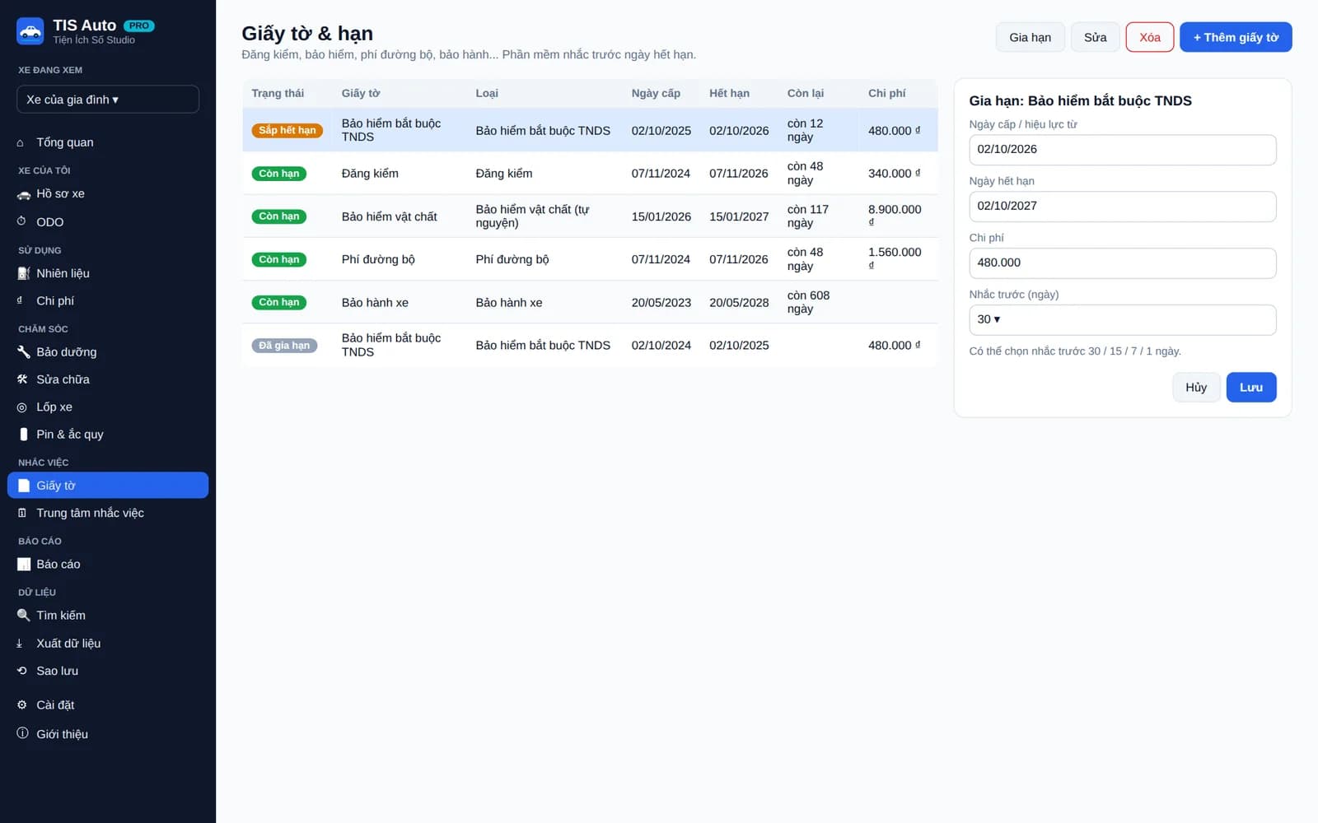Image resolution: width=1318 pixels, height=823 pixels.
Task: Click the wrench icon for Bảo dưỡng
Action: [x=23, y=351]
